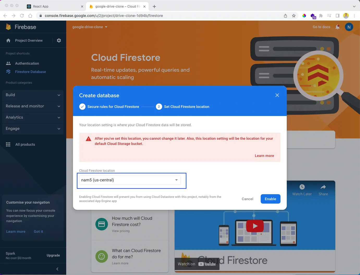Expand the Engage category

tap(33, 129)
